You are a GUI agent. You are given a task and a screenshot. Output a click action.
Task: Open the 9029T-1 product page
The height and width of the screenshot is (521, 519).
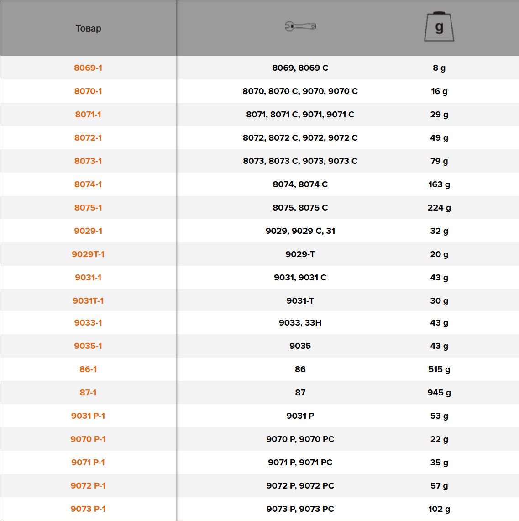pos(88,254)
